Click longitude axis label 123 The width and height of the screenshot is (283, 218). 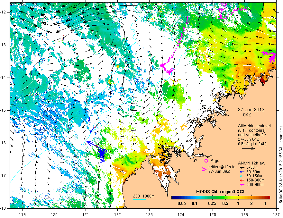[149, 215]
